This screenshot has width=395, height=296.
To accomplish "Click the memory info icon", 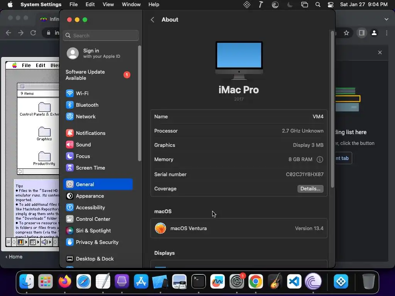I will (x=320, y=159).
